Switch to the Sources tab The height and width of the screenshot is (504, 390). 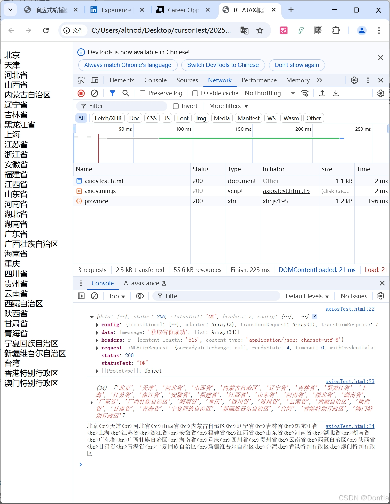point(187,80)
